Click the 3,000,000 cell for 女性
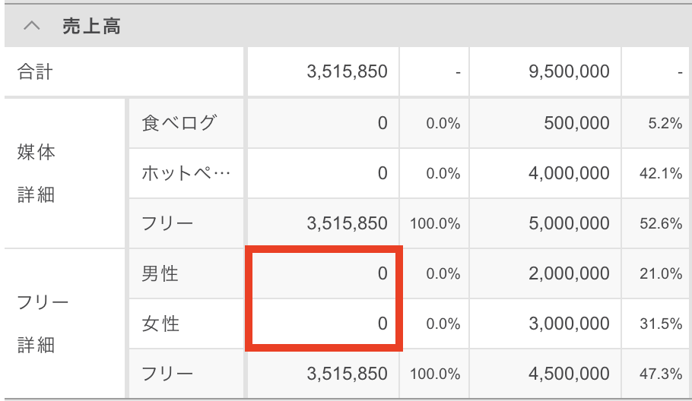692x401 pixels. (x=569, y=324)
